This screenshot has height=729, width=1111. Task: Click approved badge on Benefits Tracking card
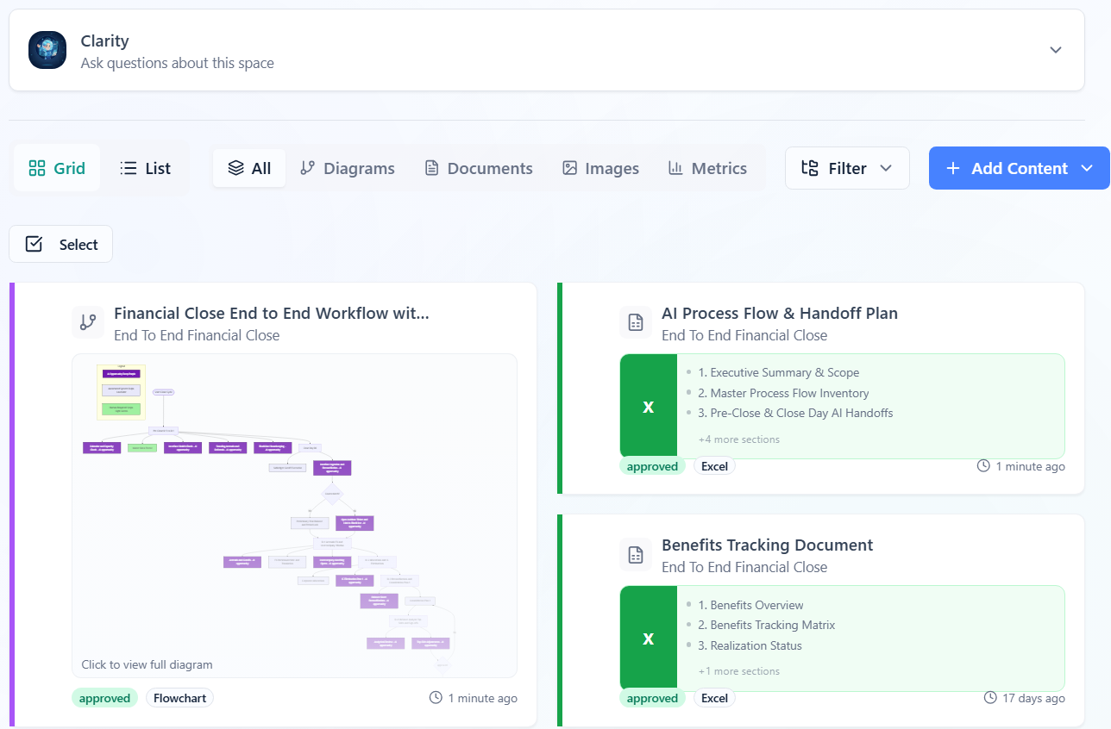point(652,698)
